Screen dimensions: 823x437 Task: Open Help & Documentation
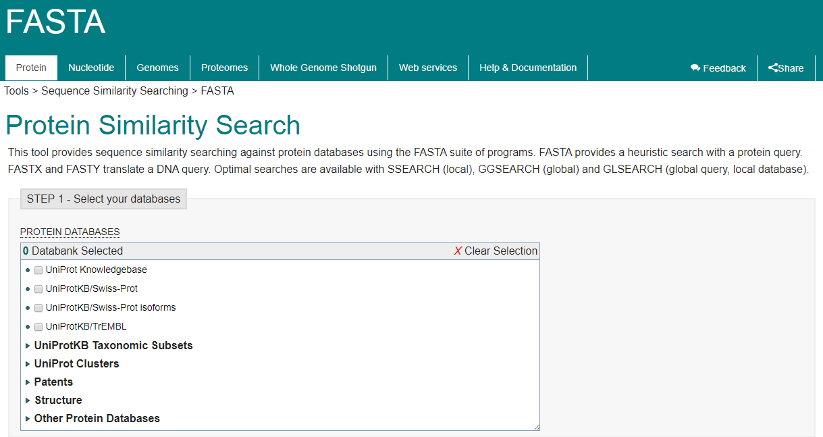point(528,68)
